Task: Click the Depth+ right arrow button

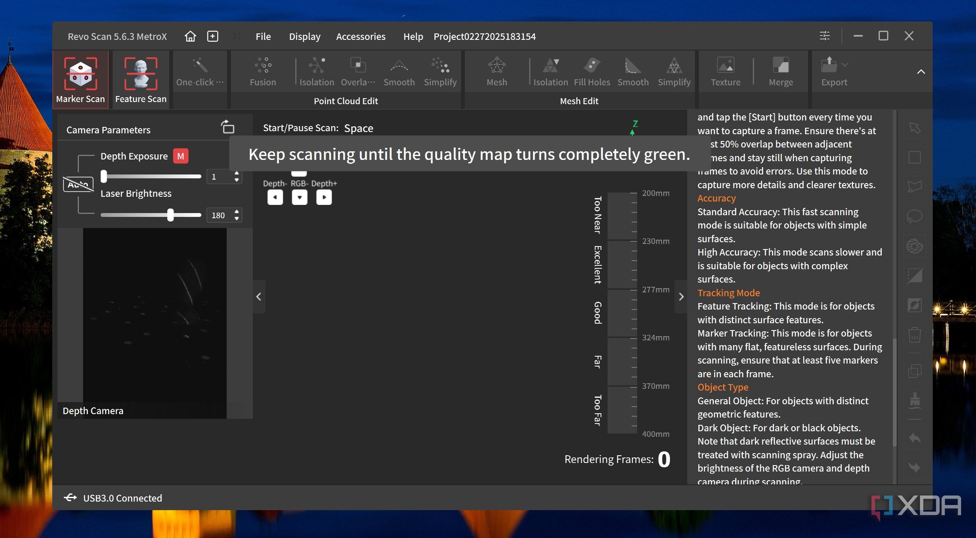Action: click(x=324, y=198)
